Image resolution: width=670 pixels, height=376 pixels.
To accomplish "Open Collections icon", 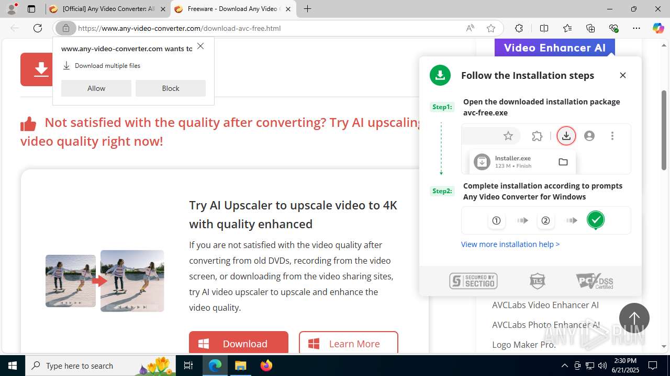I will [x=590, y=28].
